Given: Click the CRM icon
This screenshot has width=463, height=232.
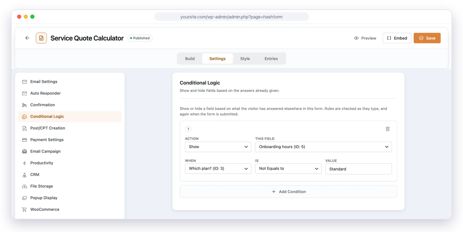Looking at the screenshot, I should pos(25,175).
